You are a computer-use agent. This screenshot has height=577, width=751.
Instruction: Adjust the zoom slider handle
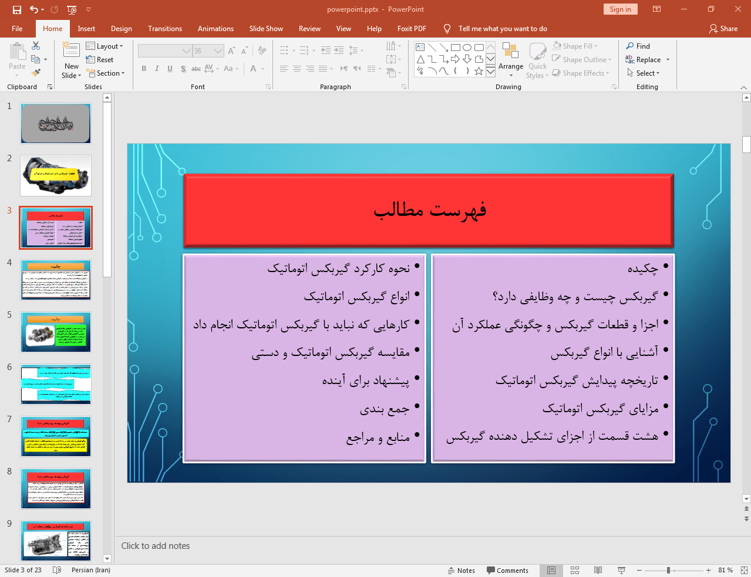[x=668, y=570]
